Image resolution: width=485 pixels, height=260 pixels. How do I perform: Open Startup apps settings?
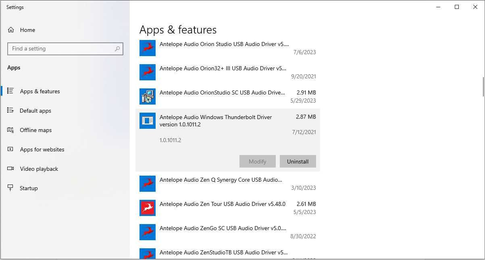point(65,188)
